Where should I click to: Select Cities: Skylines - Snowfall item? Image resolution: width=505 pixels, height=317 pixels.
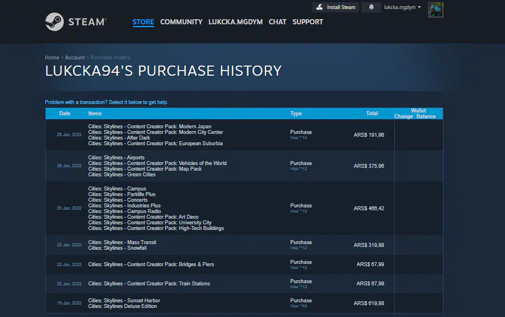[x=117, y=248]
